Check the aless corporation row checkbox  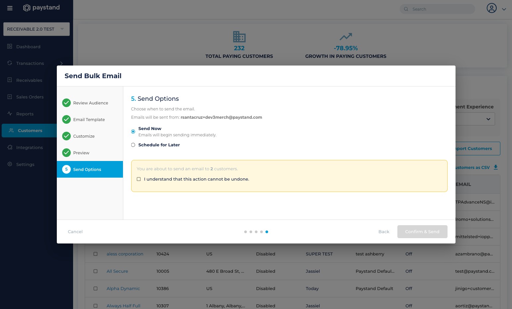point(95,254)
